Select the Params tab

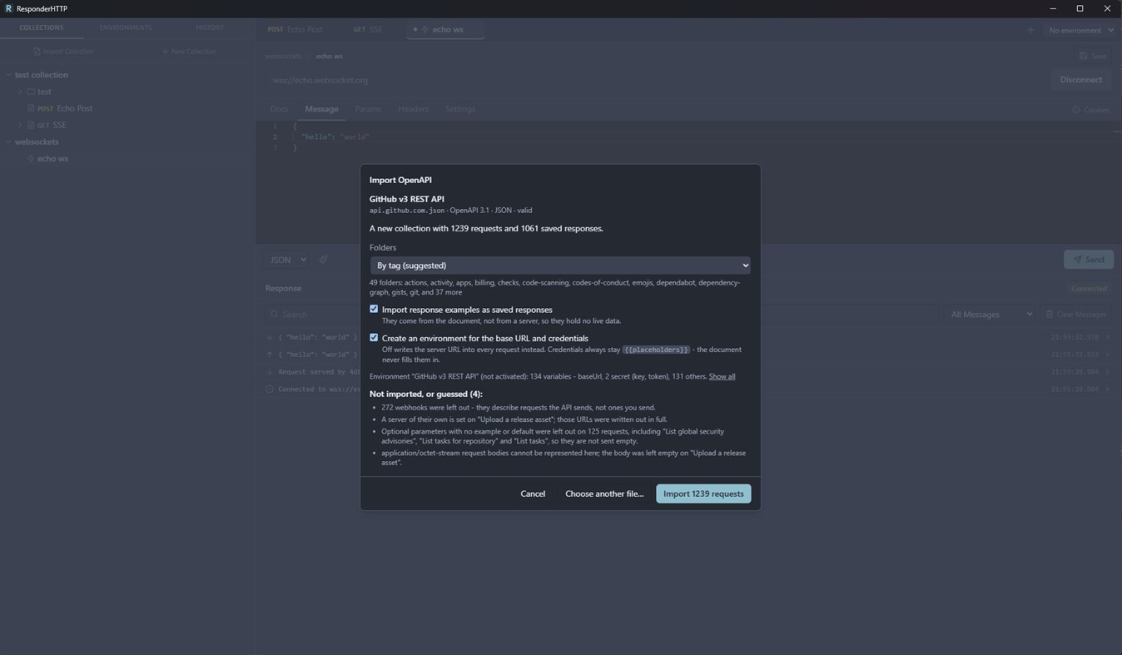click(368, 109)
